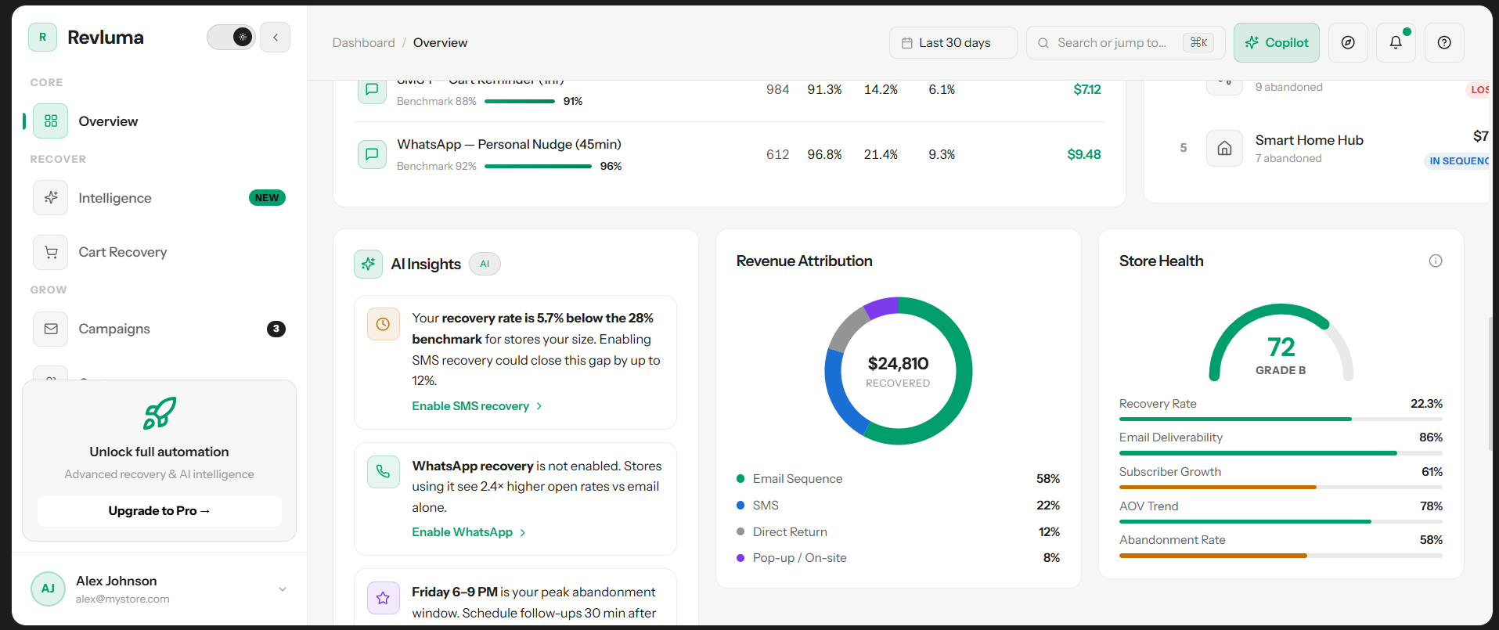Viewport: 1499px width, 630px height.
Task: Click the Store Health 72 Grade B gauge
Action: 1281,343
